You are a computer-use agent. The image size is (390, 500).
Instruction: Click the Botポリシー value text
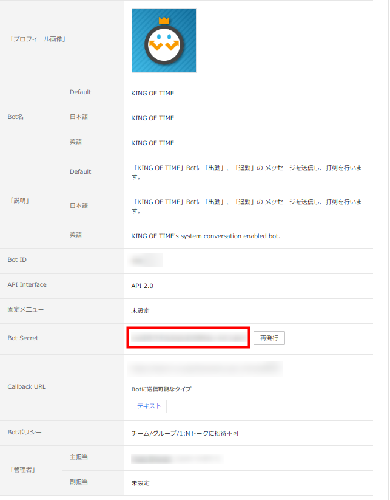pos(185,433)
